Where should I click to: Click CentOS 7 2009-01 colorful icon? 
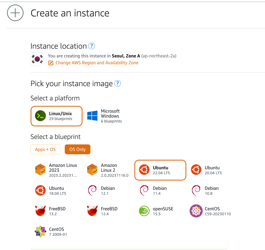click(40, 231)
